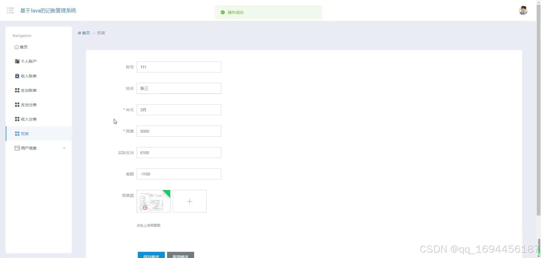Click the green success checkmark icon
Viewport: 541px width, 258px height.
tap(223, 12)
